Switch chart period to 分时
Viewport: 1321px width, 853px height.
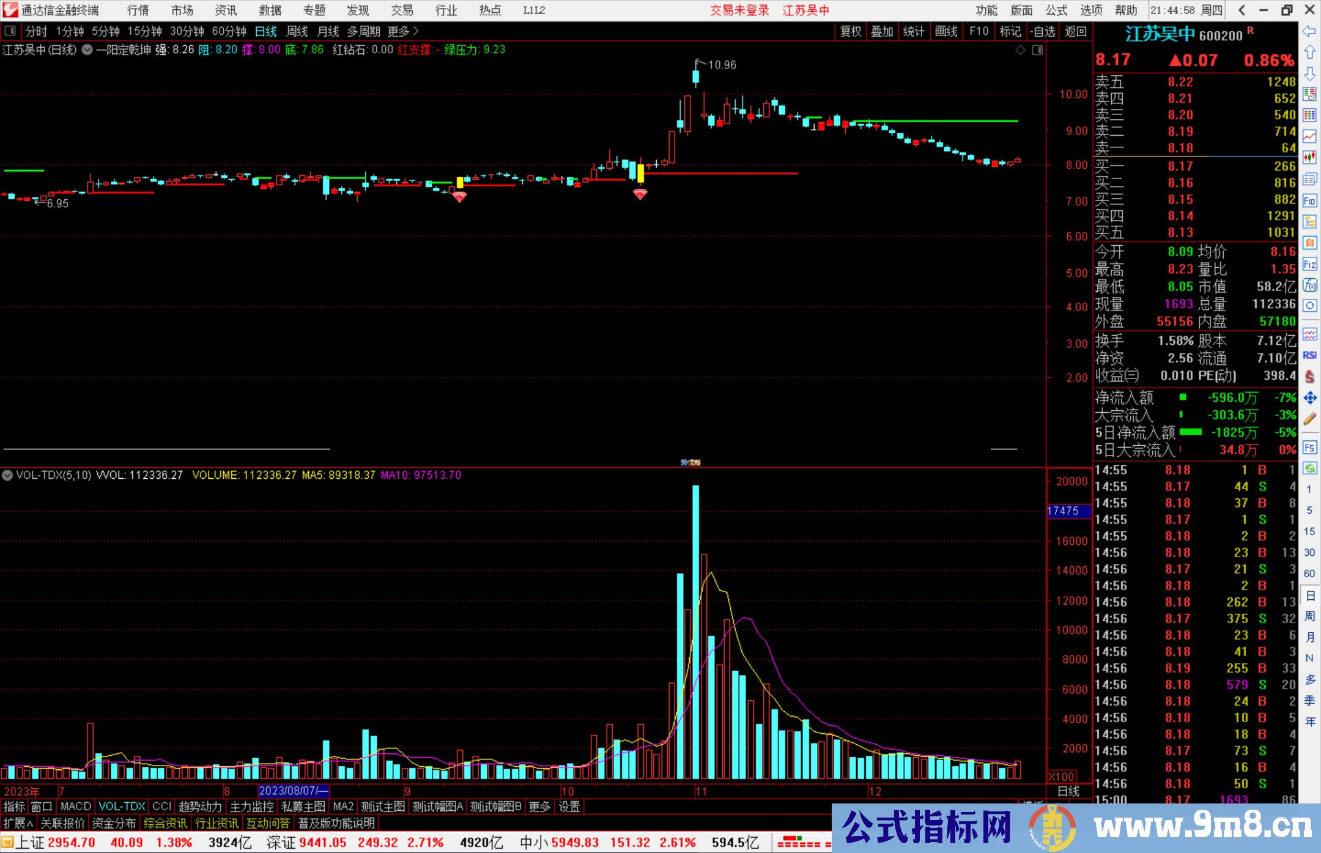pos(36,31)
